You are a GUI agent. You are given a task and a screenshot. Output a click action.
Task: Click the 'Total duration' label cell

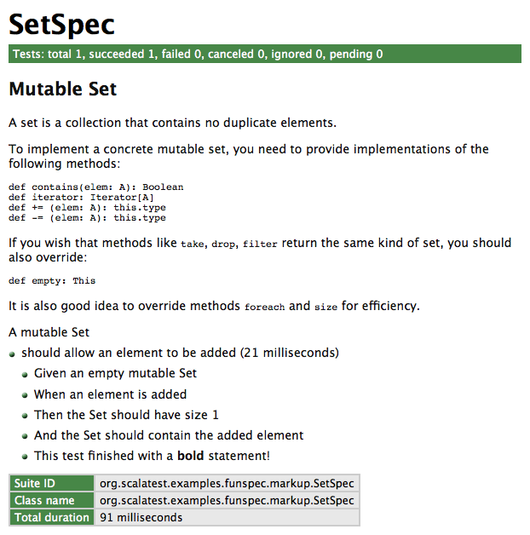point(51,517)
